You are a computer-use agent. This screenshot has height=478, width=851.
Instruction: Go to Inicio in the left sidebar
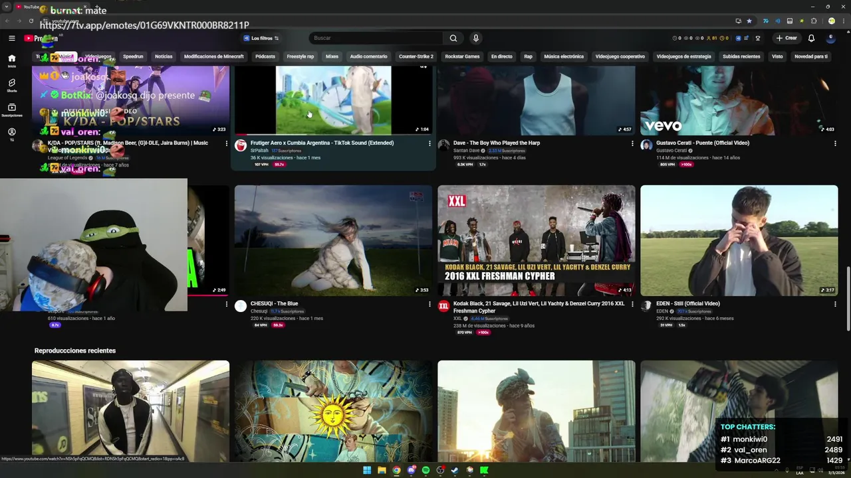(x=11, y=61)
